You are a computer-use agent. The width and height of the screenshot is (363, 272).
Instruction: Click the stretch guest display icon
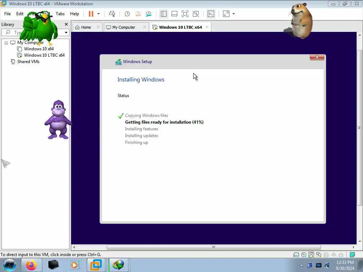tap(226, 14)
